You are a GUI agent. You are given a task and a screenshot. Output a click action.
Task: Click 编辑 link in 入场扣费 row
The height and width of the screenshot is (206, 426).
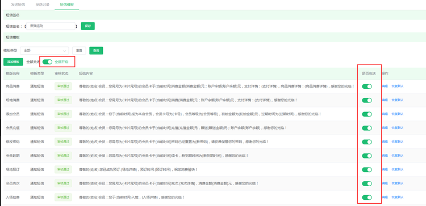(x=385, y=198)
